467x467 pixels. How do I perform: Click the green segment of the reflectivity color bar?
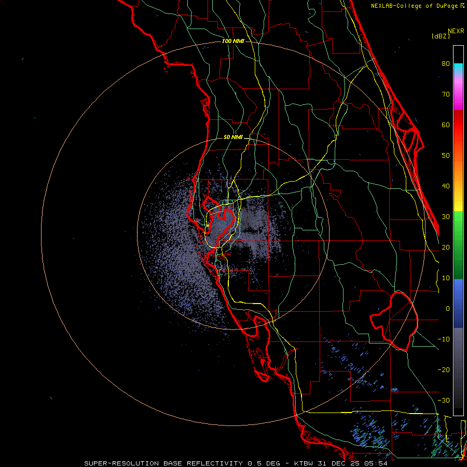pyautogui.click(x=458, y=245)
